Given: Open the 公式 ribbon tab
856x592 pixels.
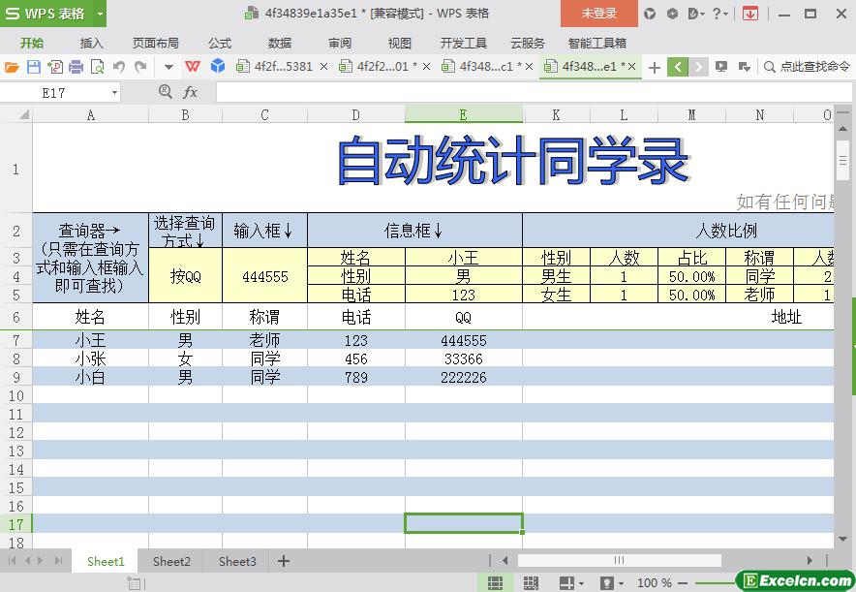Looking at the screenshot, I should tap(220, 43).
